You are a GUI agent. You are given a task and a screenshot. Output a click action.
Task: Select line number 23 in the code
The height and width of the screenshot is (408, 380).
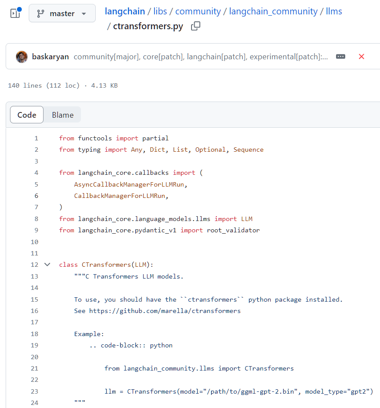click(x=34, y=391)
